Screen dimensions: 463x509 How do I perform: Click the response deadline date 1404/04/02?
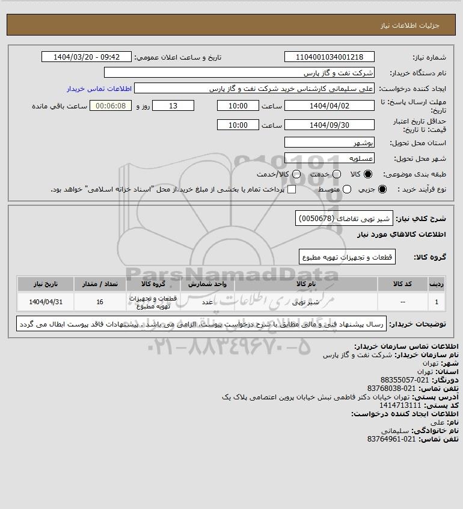click(x=329, y=106)
